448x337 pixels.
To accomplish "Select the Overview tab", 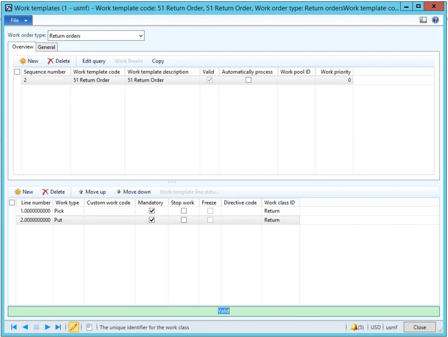I will [22, 47].
